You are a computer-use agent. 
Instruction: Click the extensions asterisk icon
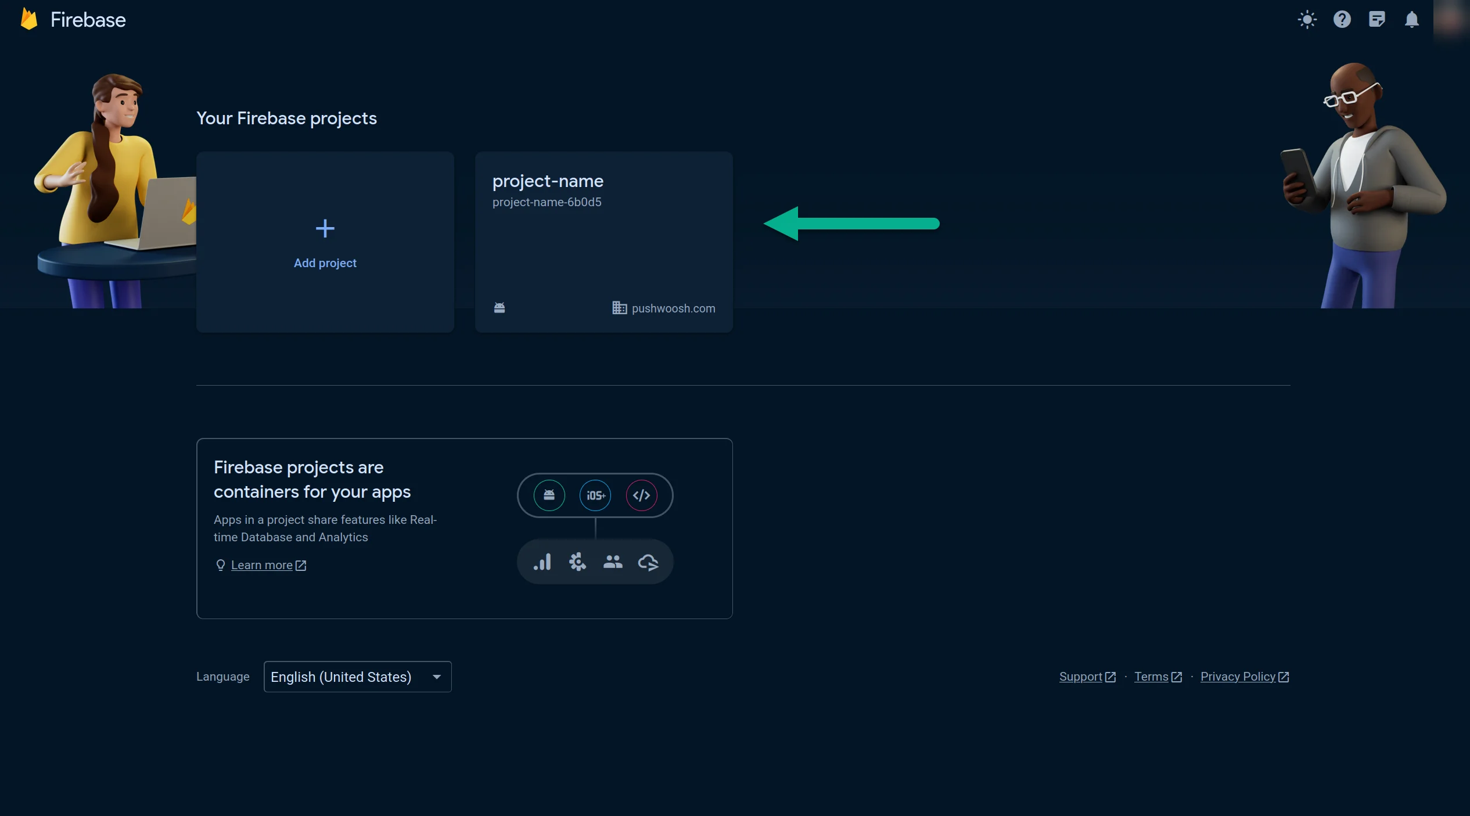click(x=577, y=562)
